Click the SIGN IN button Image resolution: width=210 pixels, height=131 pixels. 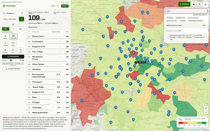65,6
